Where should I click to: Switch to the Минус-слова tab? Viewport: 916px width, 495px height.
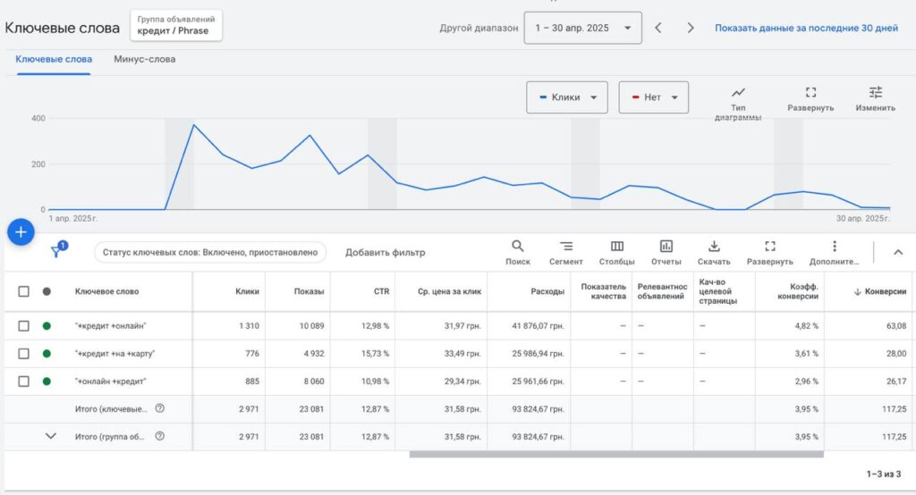click(145, 60)
